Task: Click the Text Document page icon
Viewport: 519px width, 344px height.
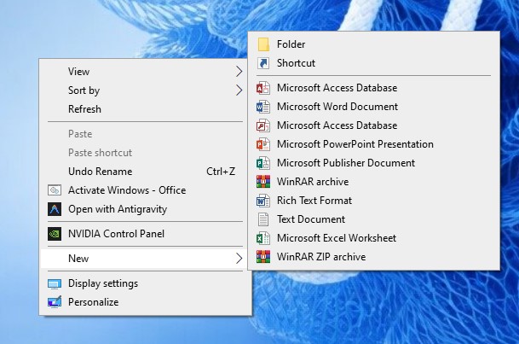Action: pos(263,219)
